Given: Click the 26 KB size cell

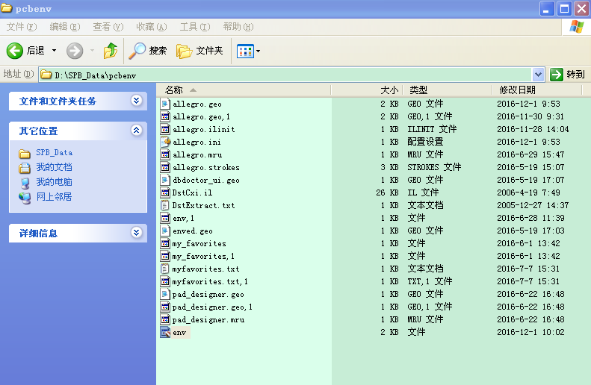Looking at the screenshot, I should (x=387, y=192).
